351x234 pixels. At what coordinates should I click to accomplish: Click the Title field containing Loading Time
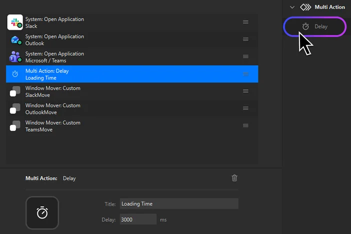pos(179,204)
